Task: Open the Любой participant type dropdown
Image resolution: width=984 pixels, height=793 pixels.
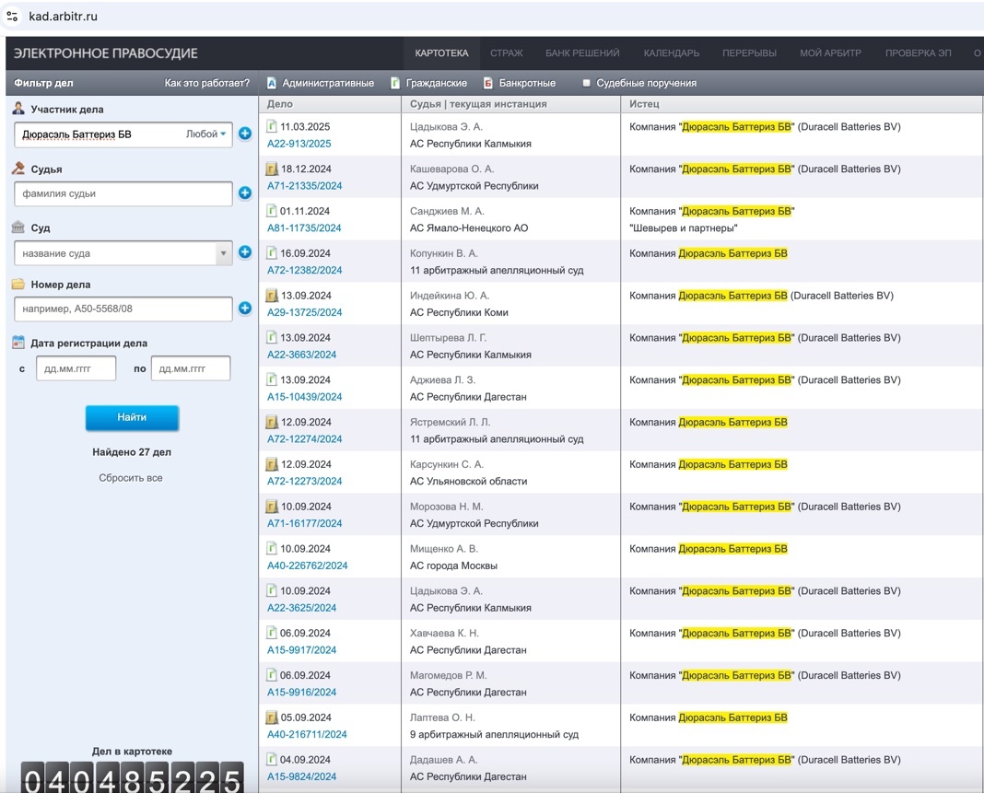Action: 205,134
